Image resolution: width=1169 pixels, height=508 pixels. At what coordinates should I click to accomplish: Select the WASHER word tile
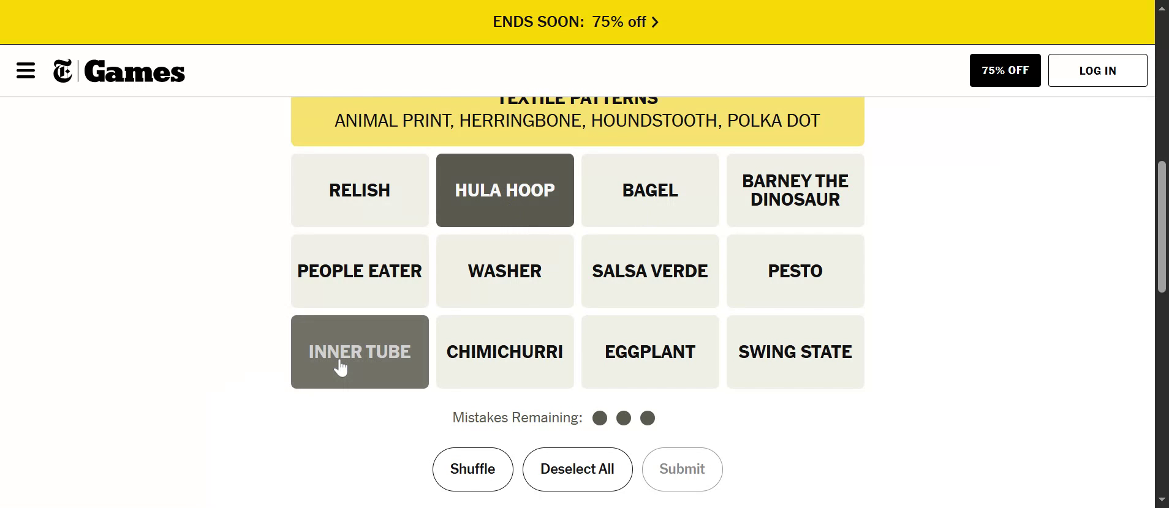505,271
